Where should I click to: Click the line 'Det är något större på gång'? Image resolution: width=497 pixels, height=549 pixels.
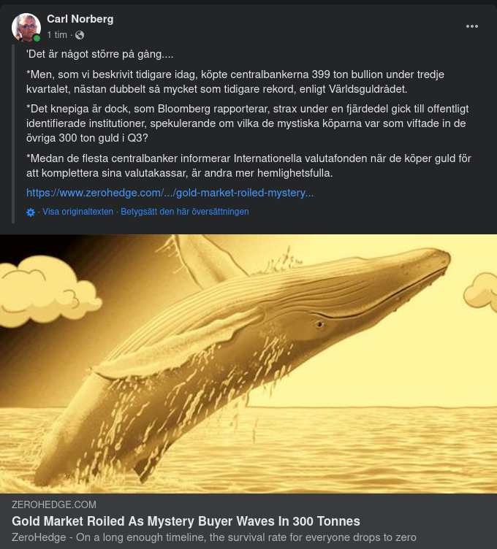(x=100, y=54)
